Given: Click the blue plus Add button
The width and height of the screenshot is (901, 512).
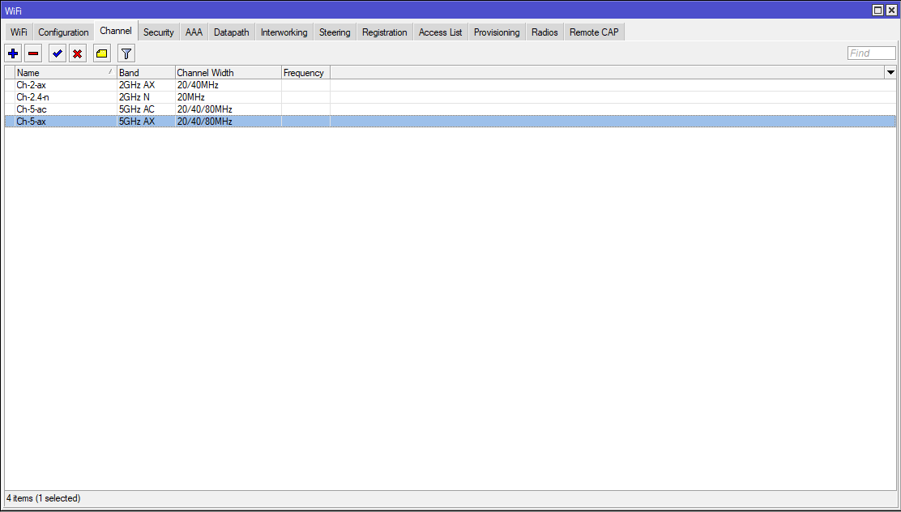Looking at the screenshot, I should tap(13, 54).
